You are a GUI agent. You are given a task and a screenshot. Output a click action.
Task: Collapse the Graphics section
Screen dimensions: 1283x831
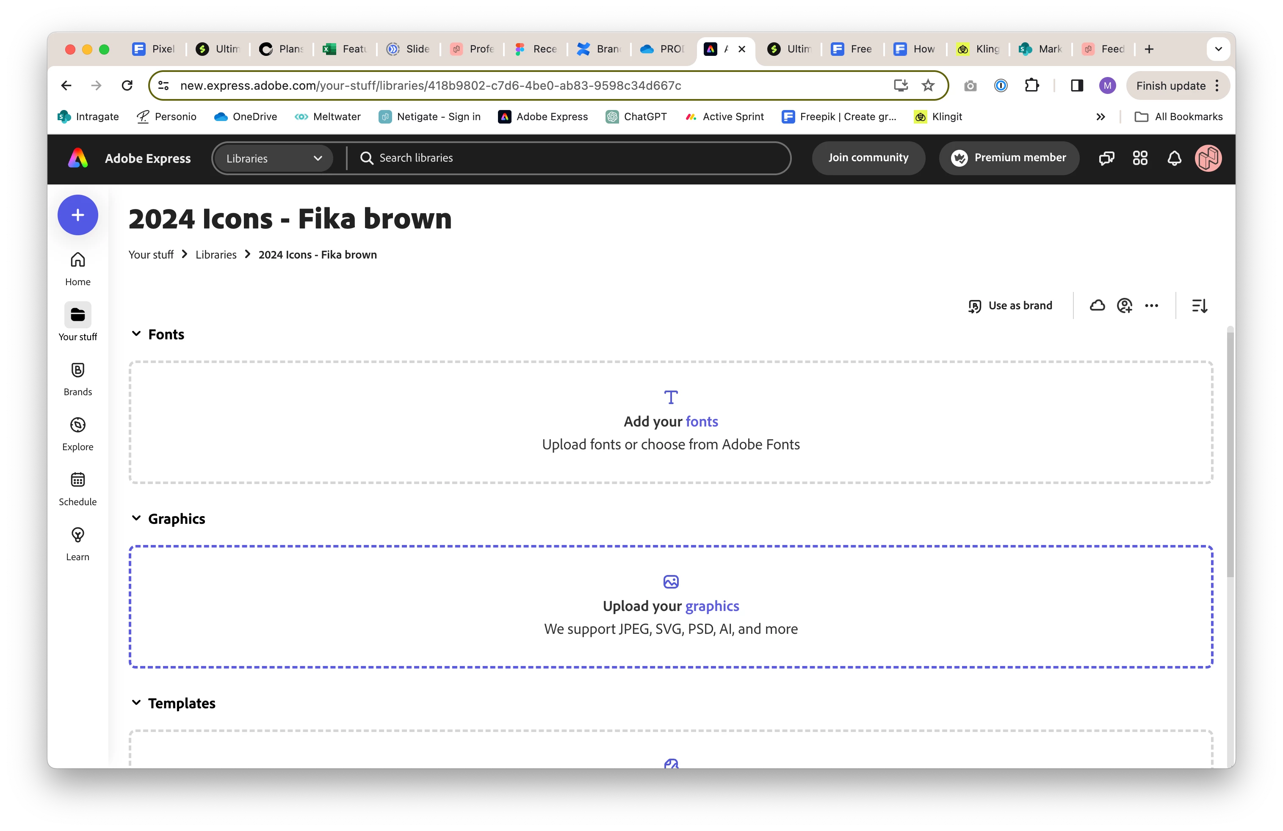click(136, 518)
